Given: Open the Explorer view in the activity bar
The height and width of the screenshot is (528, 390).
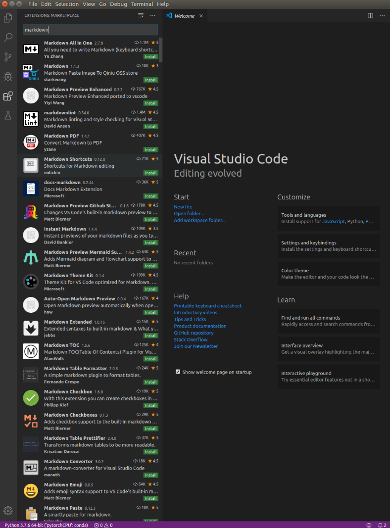Looking at the screenshot, I should point(7,18).
